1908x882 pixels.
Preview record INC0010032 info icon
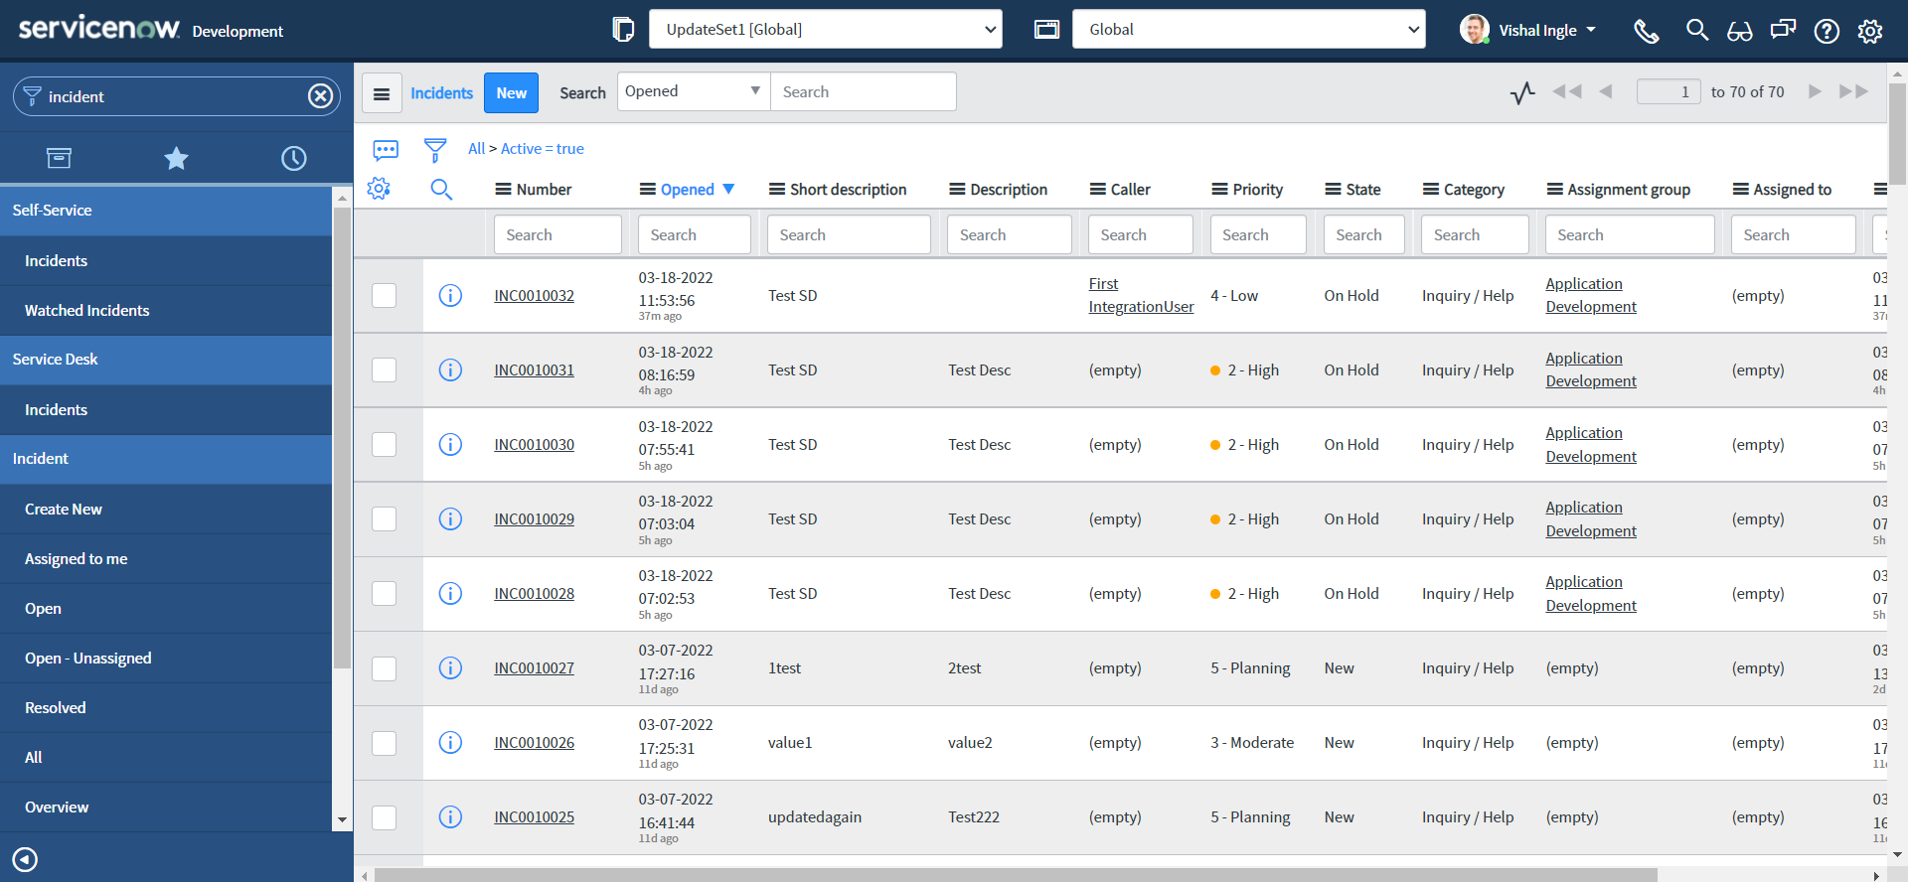click(450, 296)
